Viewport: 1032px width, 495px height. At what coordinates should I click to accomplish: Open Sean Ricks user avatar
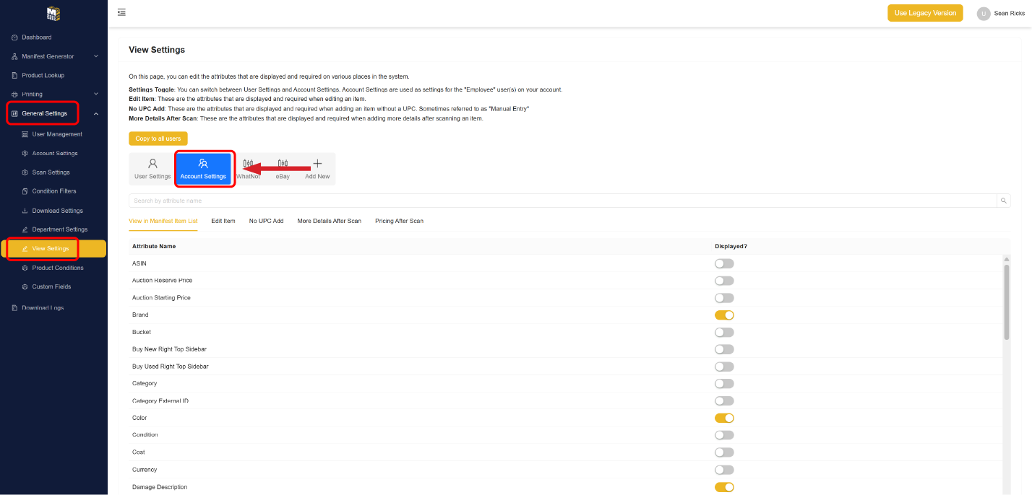tap(983, 14)
